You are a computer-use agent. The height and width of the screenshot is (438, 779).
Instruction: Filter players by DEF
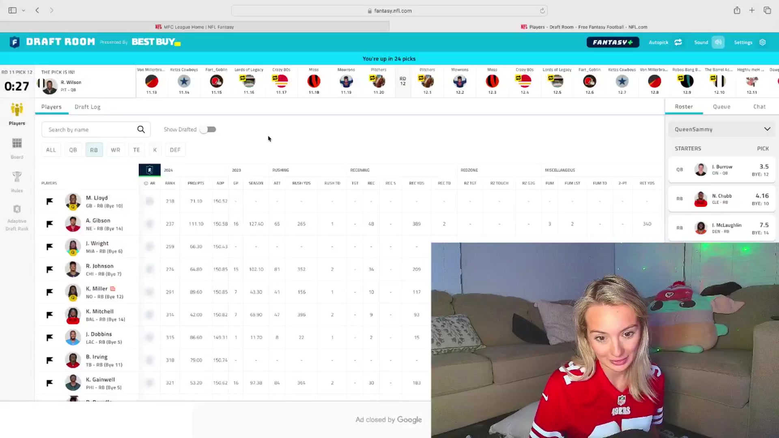point(175,150)
